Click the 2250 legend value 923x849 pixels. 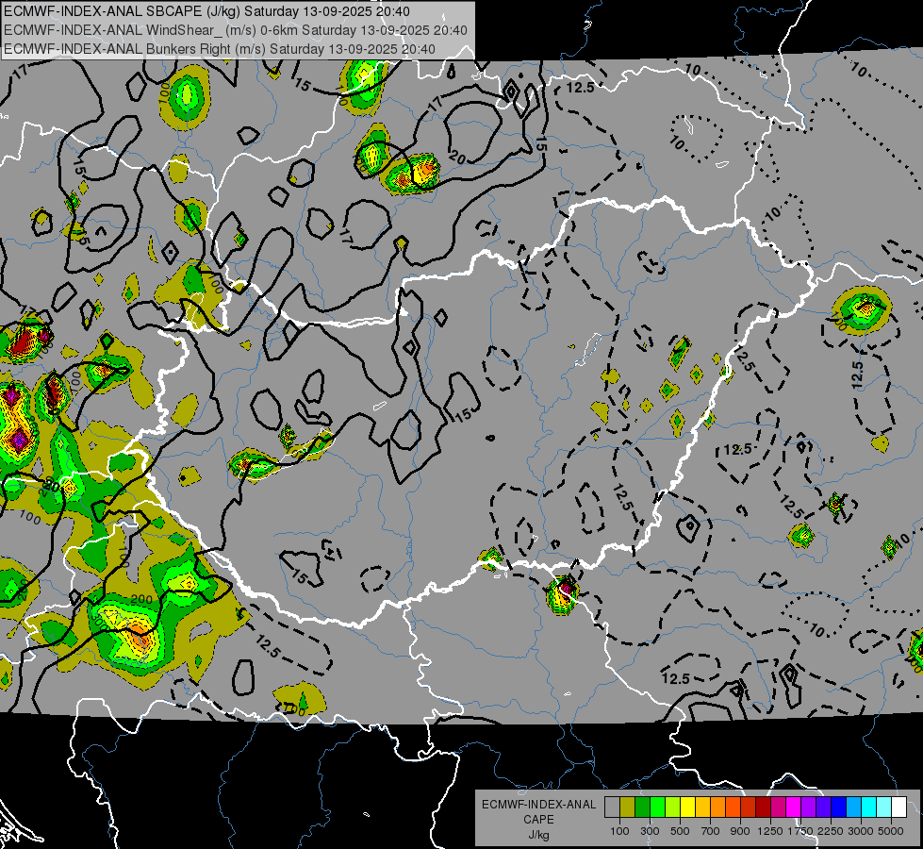pyautogui.click(x=831, y=831)
